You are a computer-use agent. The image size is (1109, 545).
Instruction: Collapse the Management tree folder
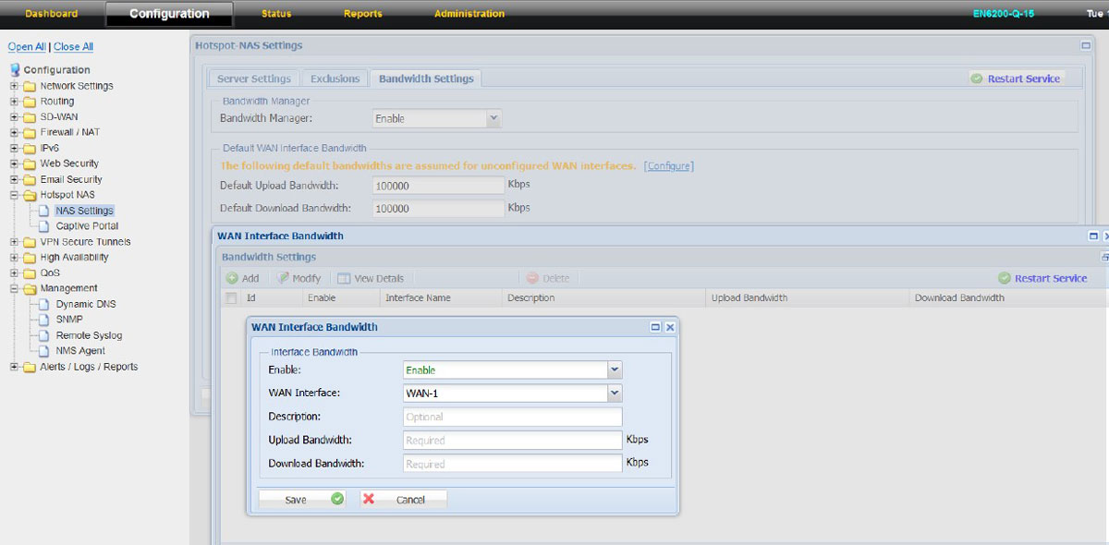tap(15, 288)
